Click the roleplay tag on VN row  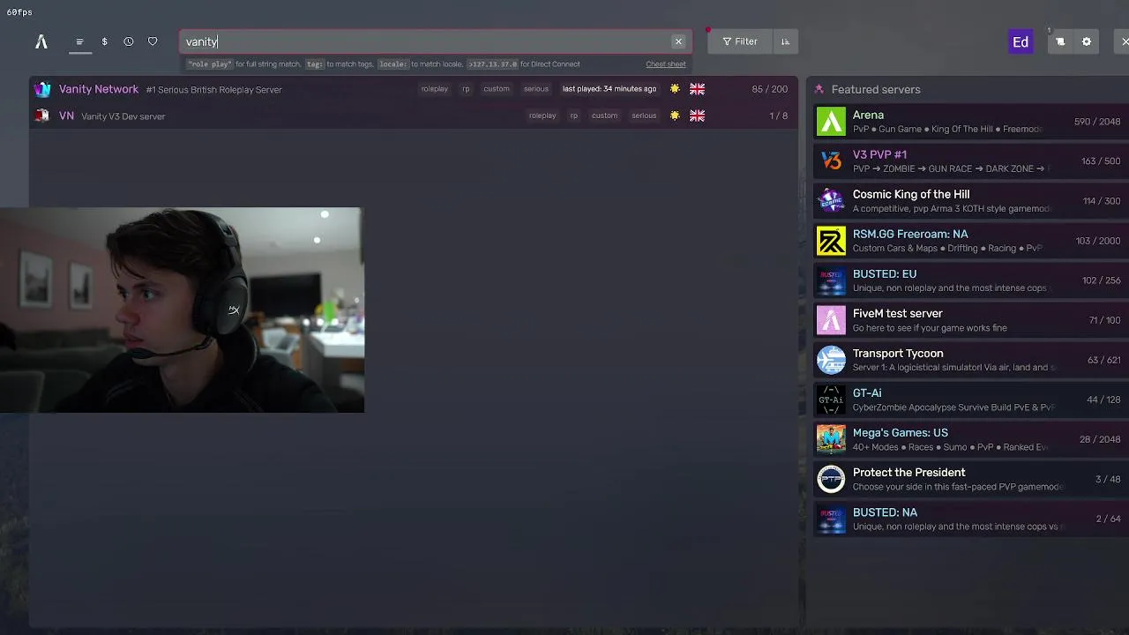pos(542,116)
